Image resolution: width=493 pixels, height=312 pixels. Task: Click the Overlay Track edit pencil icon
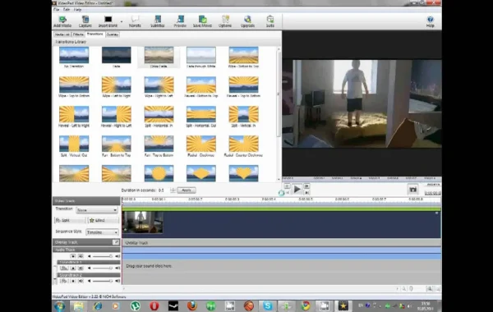tap(116, 242)
